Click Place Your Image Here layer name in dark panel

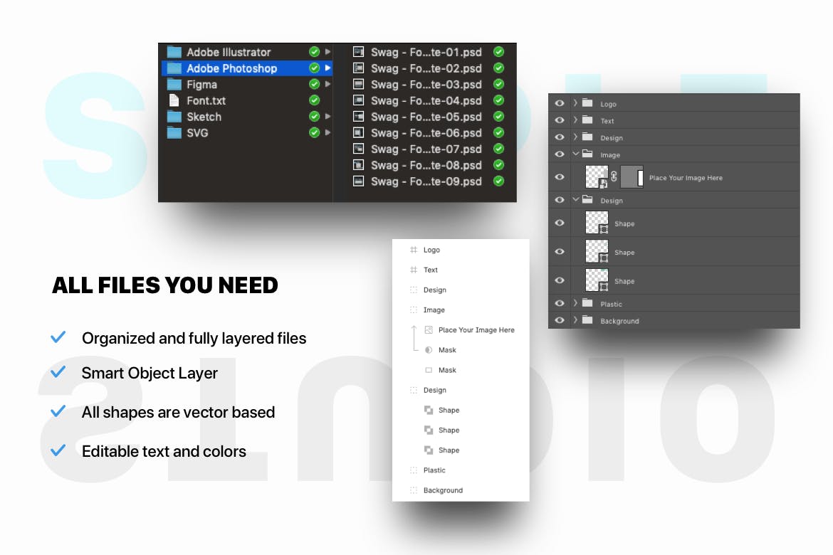point(686,178)
